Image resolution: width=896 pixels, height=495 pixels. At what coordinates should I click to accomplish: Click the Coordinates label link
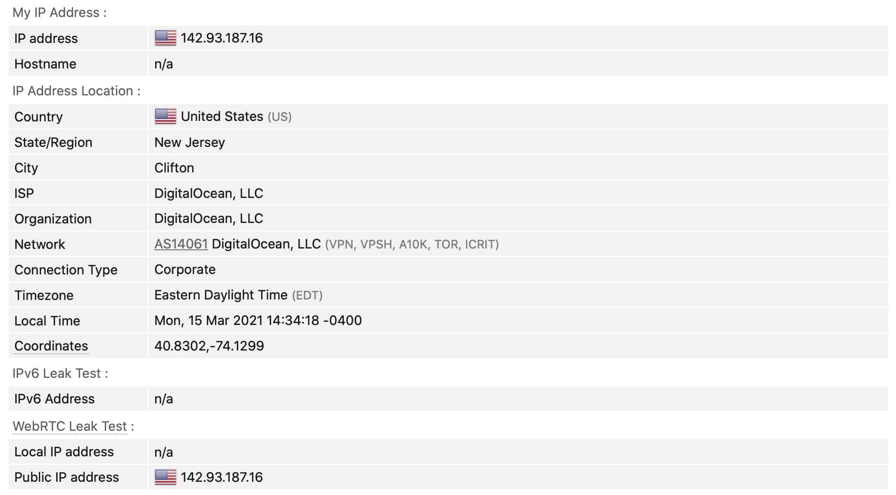tap(51, 346)
